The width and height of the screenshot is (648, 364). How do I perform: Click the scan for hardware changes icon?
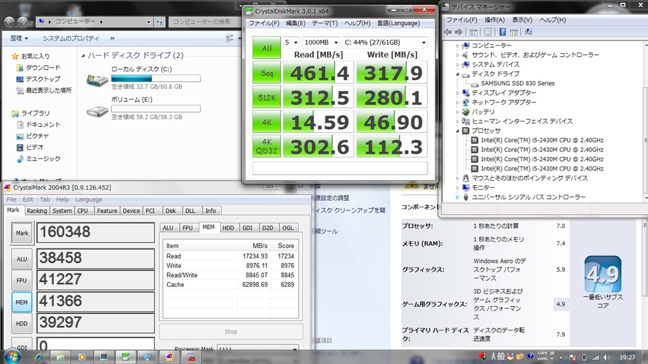tap(528, 32)
